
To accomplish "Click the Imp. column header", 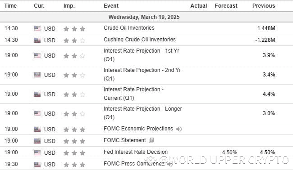I will (x=69, y=6).
